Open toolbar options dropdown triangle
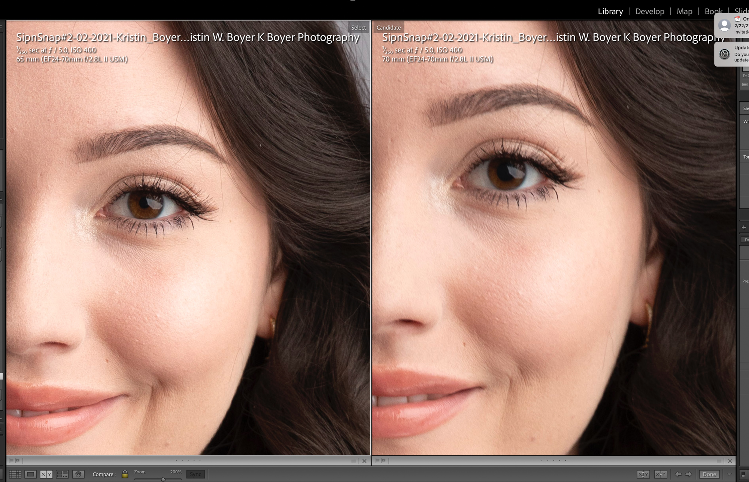Image resolution: width=749 pixels, height=482 pixels. click(x=729, y=474)
